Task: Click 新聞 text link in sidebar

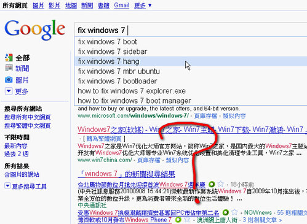Action: point(22,68)
